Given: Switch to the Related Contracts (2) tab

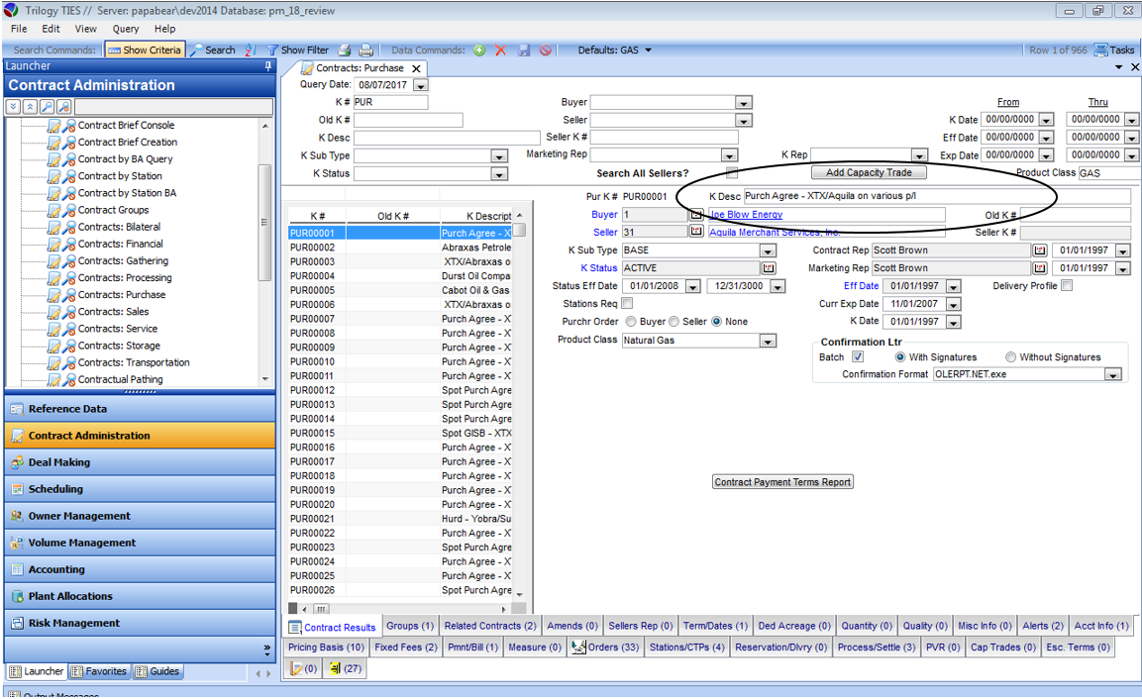Looking at the screenshot, I should [490, 626].
